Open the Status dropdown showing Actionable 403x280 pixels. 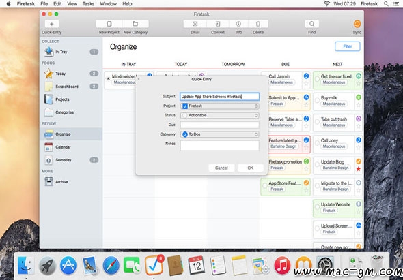[220, 115]
